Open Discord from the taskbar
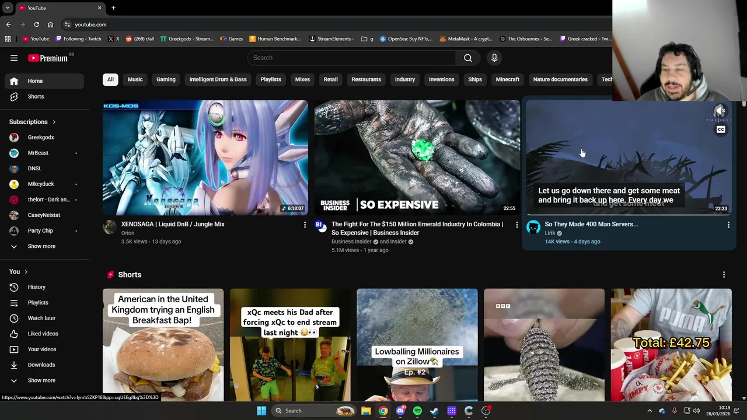The width and height of the screenshot is (747, 420). tap(400, 411)
